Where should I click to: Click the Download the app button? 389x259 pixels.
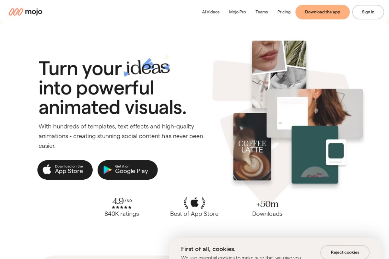click(323, 12)
